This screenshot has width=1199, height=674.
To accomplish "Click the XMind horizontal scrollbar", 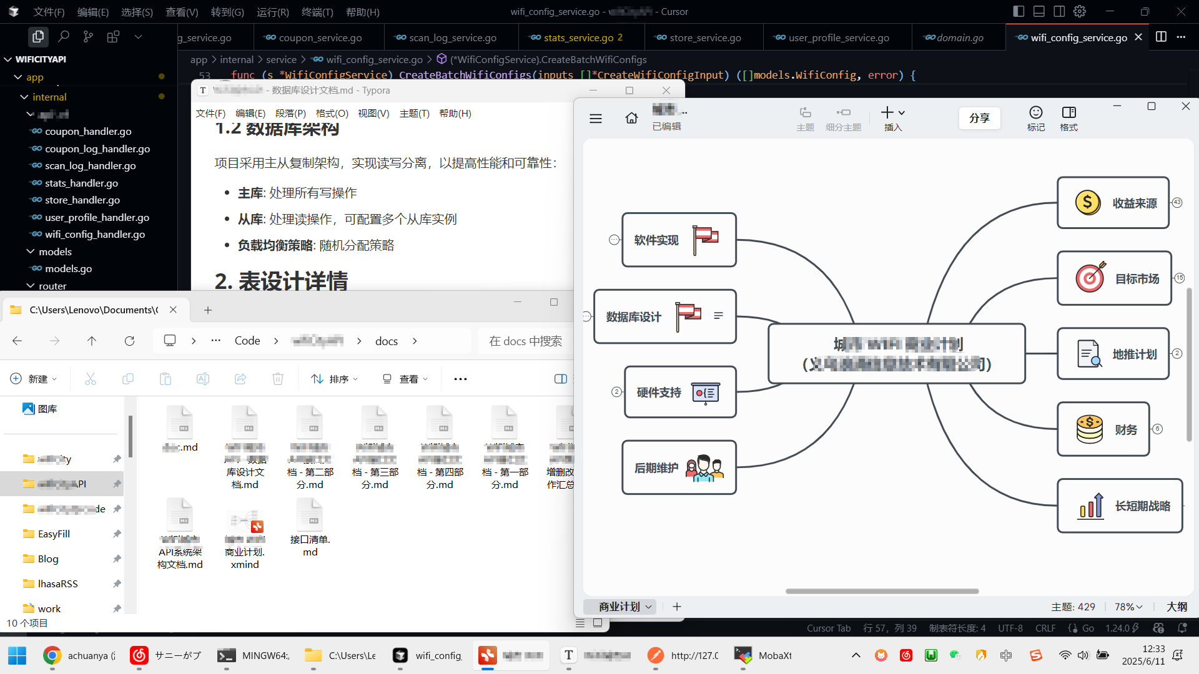I will tap(881, 591).
